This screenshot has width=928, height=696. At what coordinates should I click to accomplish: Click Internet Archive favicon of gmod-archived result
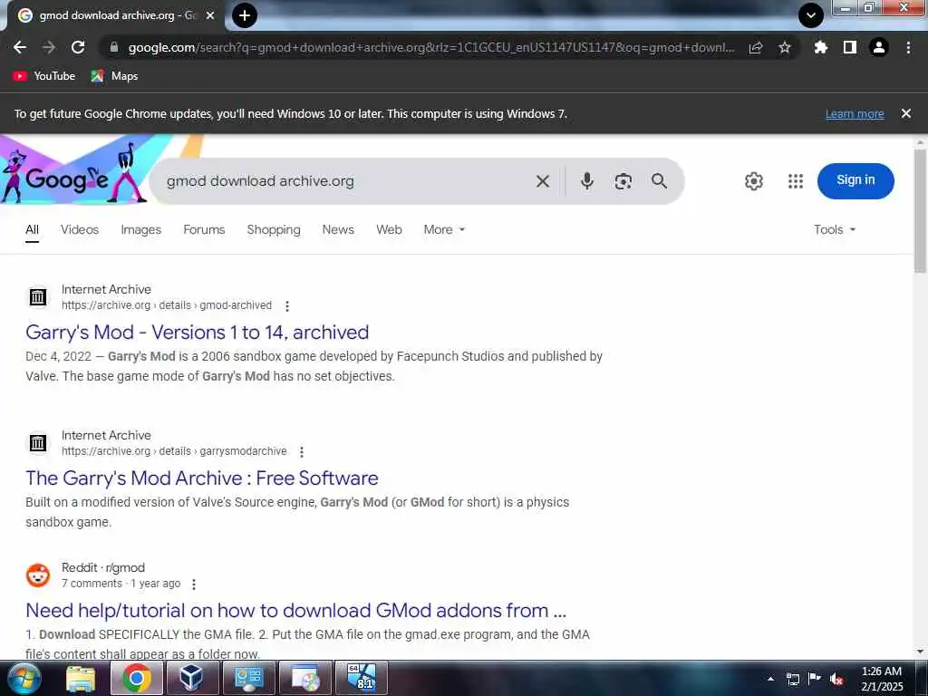[38, 296]
